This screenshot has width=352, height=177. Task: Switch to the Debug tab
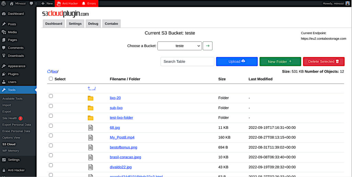(x=93, y=24)
